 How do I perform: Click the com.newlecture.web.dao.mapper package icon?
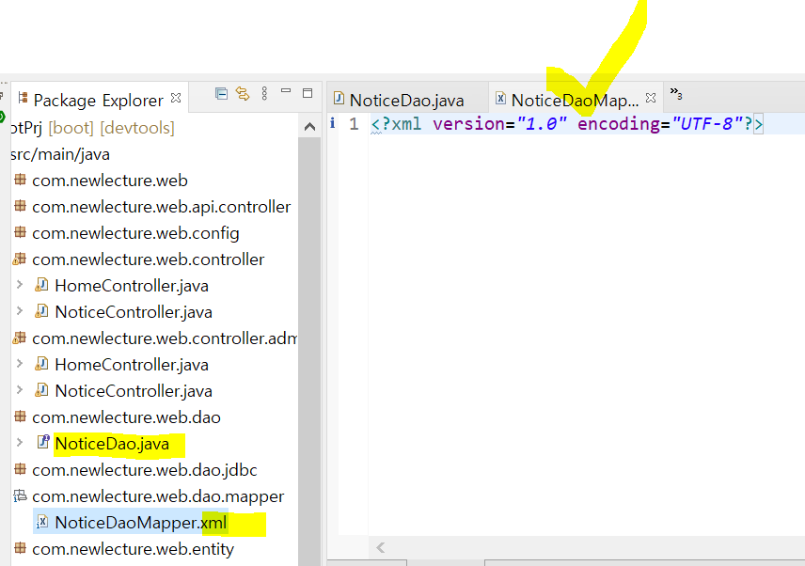point(20,495)
